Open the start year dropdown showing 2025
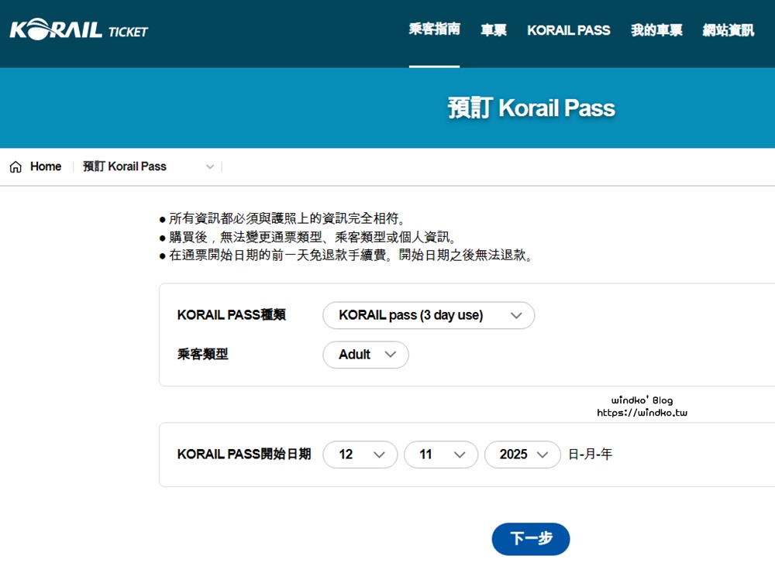The width and height of the screenshot is (775, 566). (522, 455)
